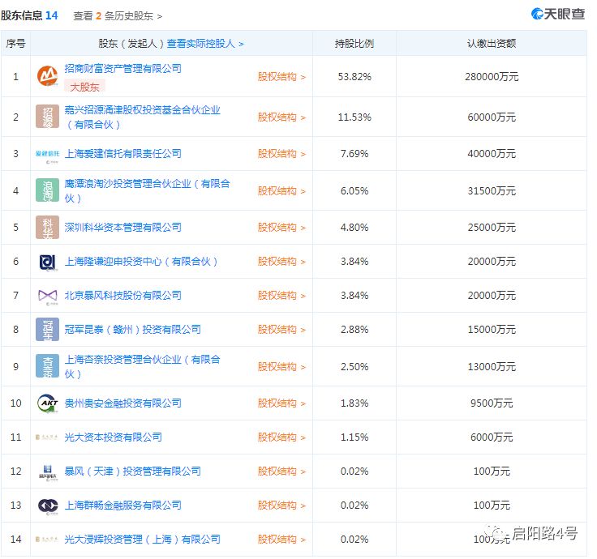Show 股权结构 for 上海群畅金融服务
Viewport: 597px width, 559px height.
tap(281, 506)
